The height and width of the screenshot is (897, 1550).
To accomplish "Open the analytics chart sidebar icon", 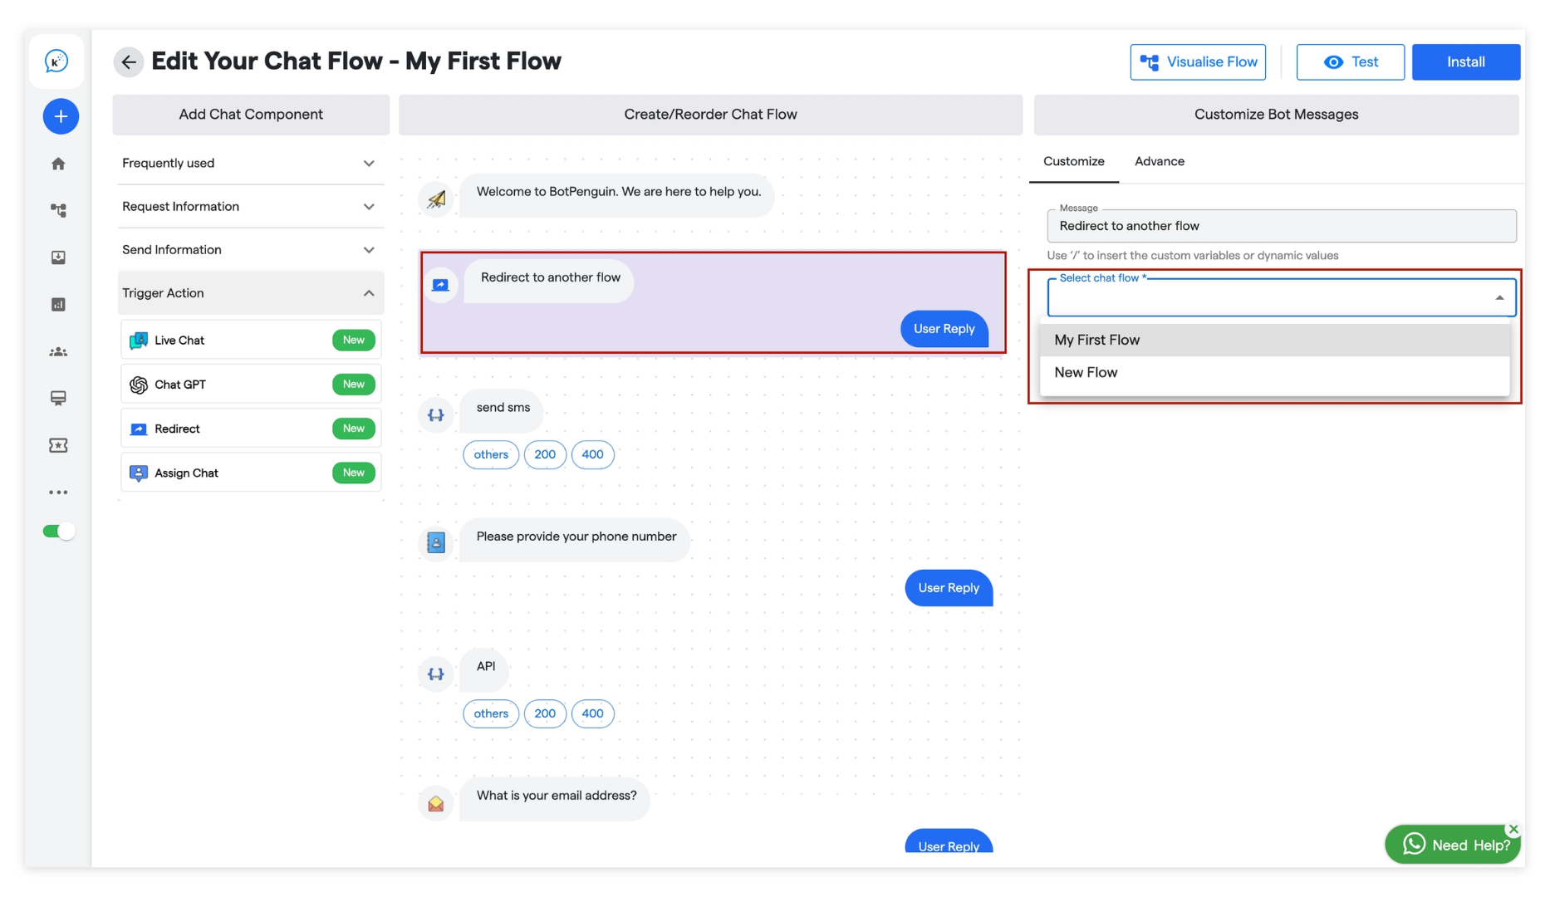I will point(58,305).
